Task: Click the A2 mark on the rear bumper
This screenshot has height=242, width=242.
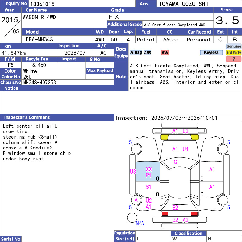Action: 185,220
